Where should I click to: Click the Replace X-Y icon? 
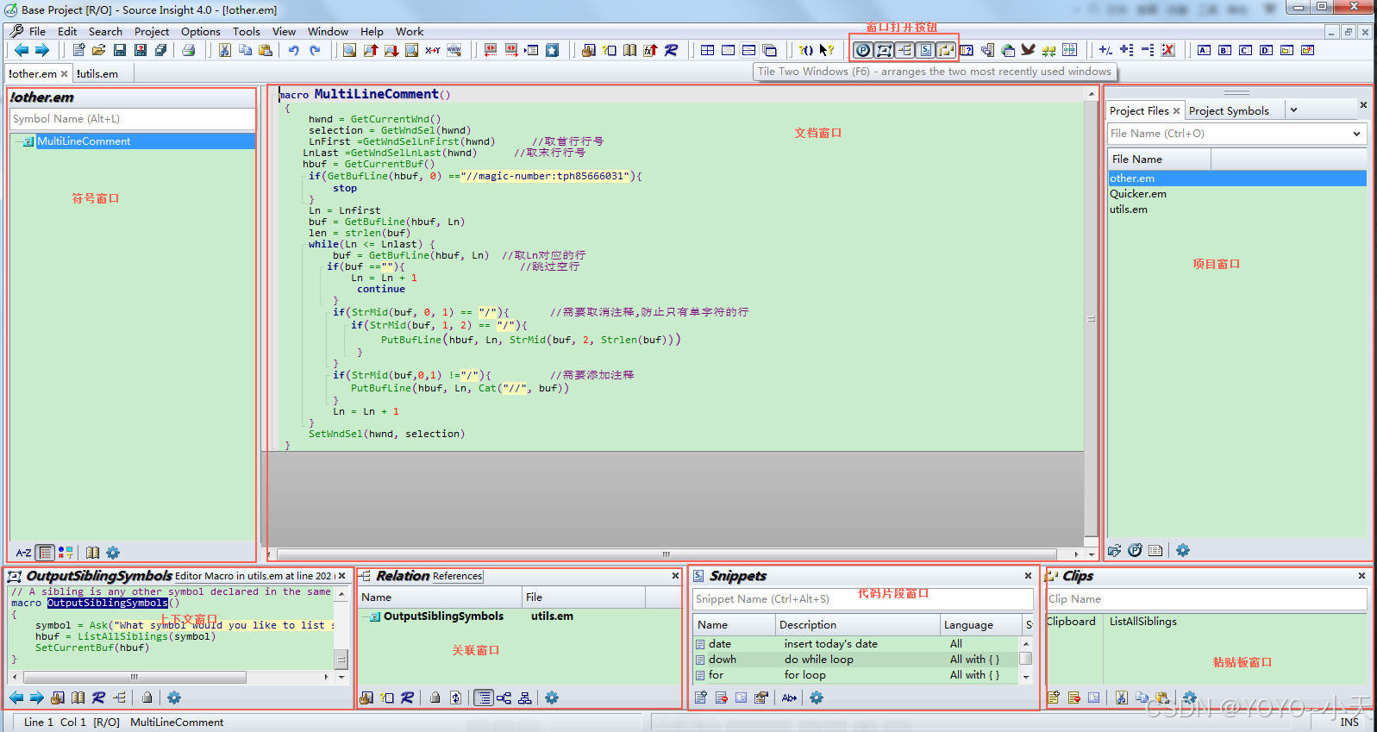(433, 50)
